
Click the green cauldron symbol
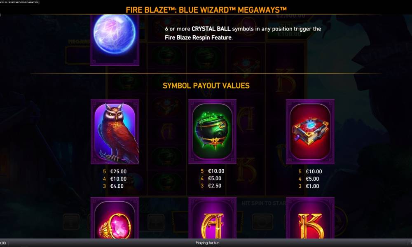212,131
